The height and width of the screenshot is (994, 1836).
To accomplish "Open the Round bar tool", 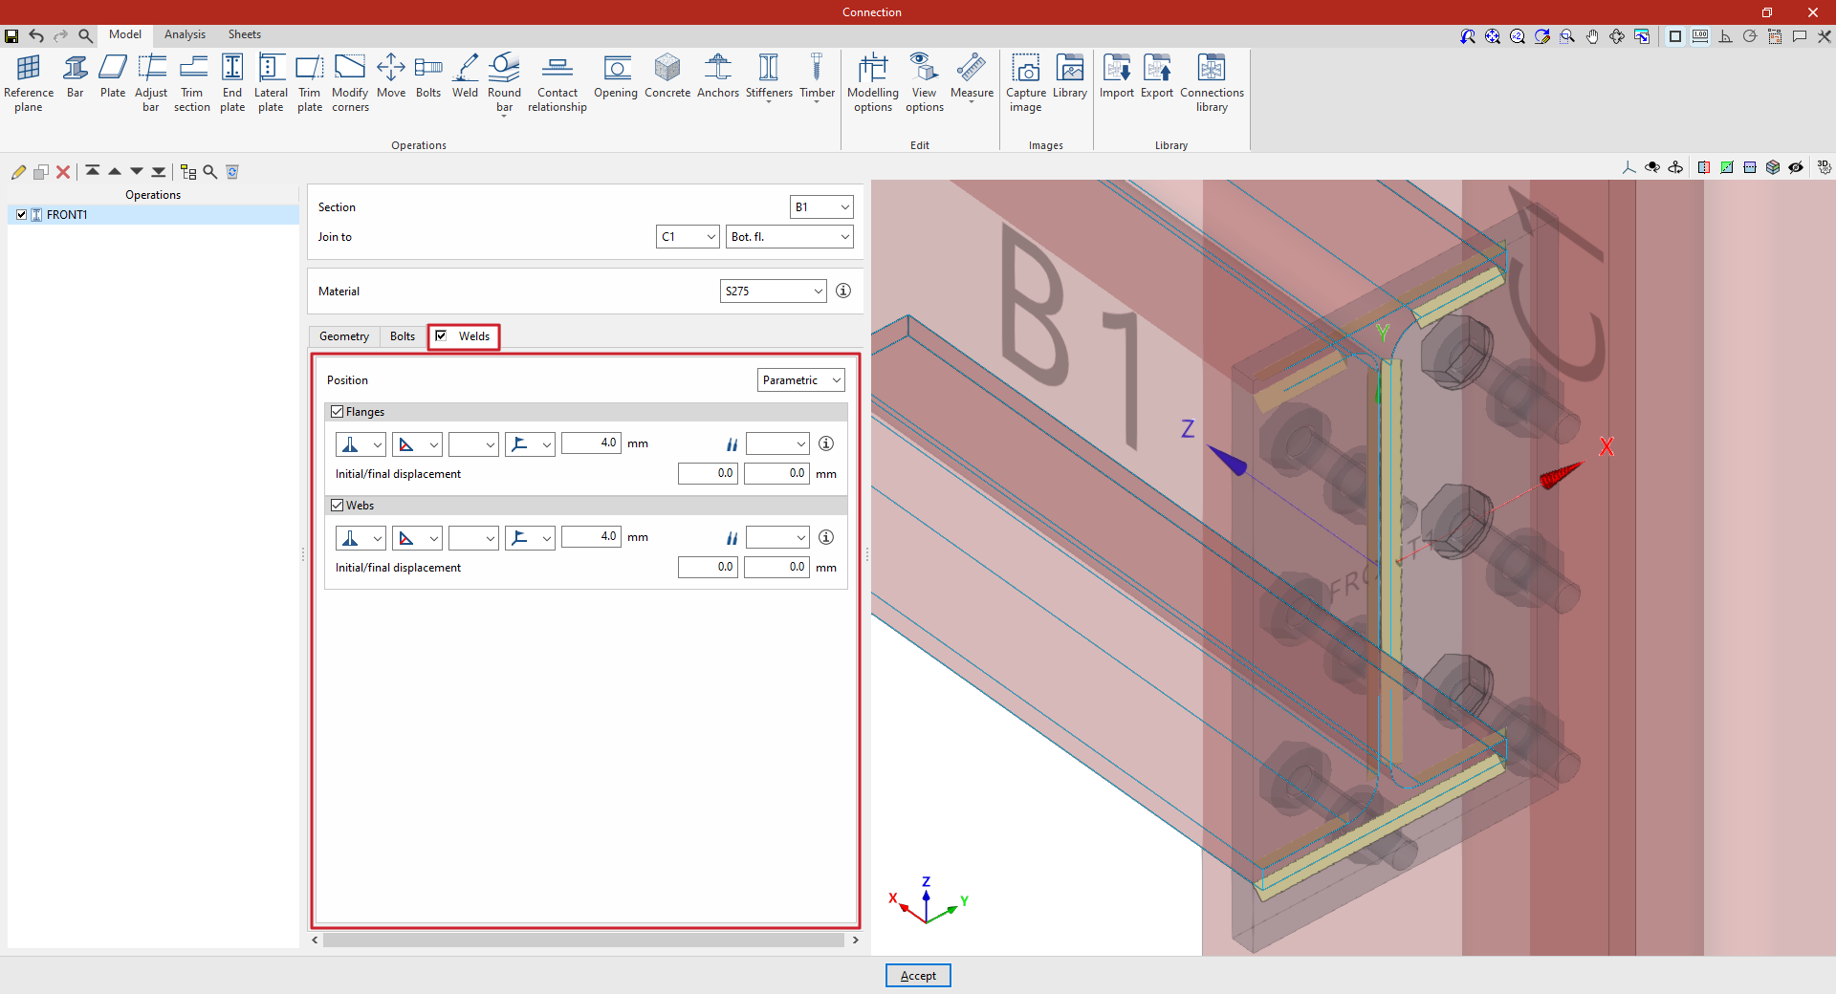I will pos(504,83).
